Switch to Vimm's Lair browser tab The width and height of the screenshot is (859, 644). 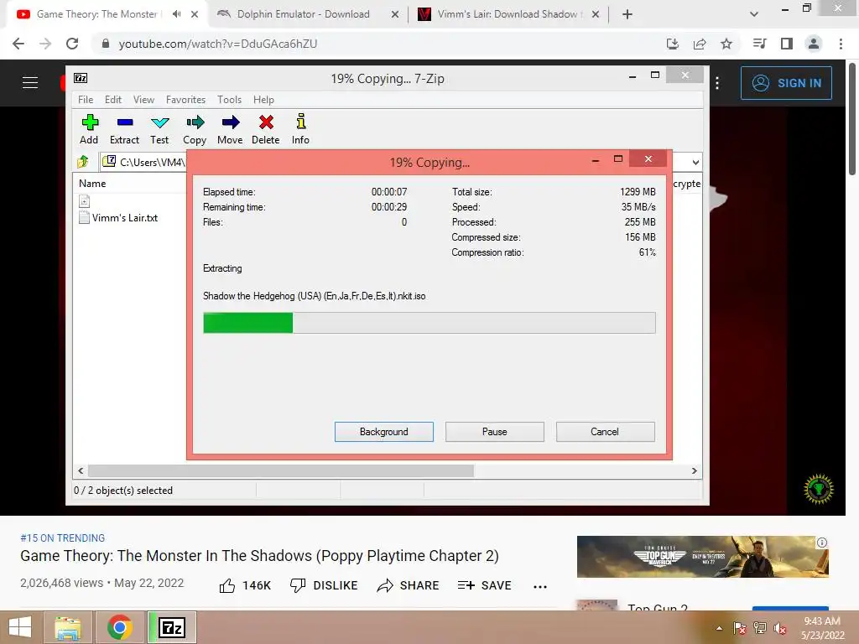point(508,14)
